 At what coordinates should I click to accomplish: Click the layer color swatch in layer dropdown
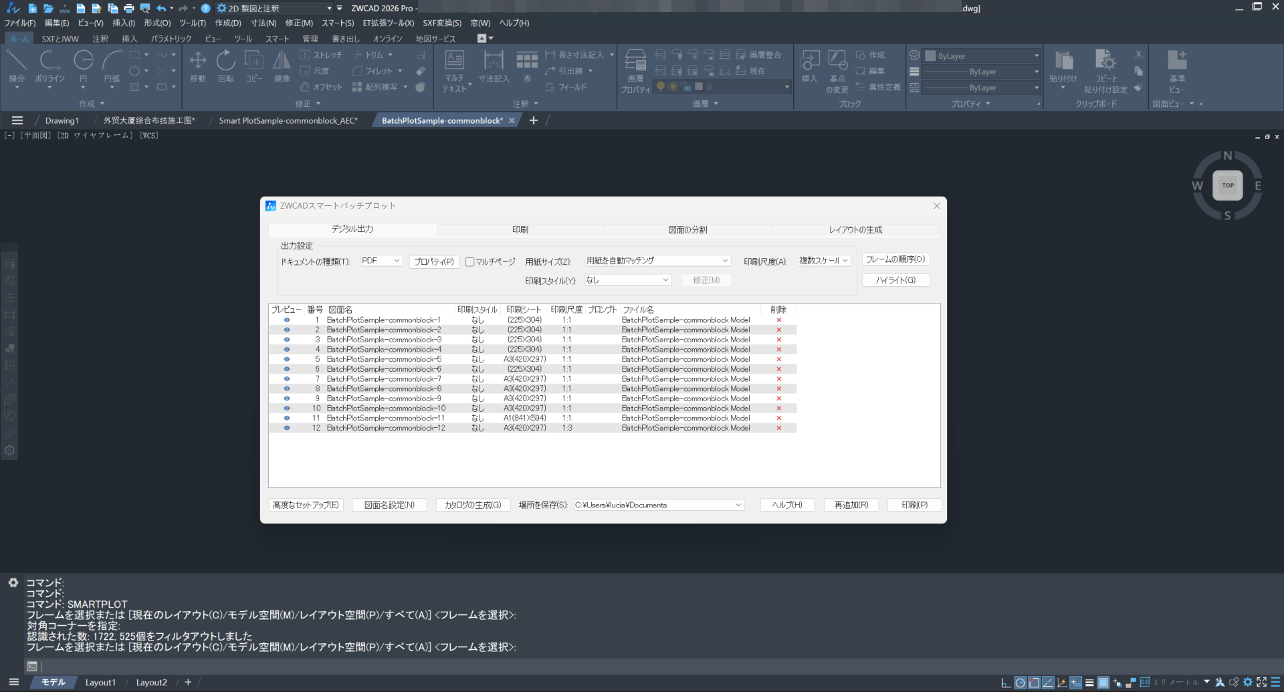click(x=699, y=86)
